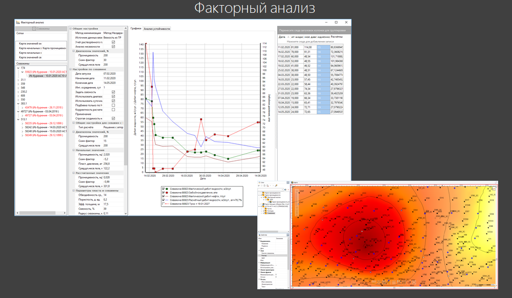
Task: Click the Скважины add button in left panel
Action: 41,29
